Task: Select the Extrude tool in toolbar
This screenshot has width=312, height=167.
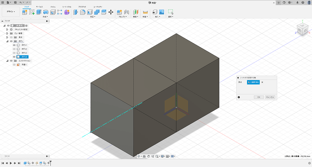Action: 39,12
